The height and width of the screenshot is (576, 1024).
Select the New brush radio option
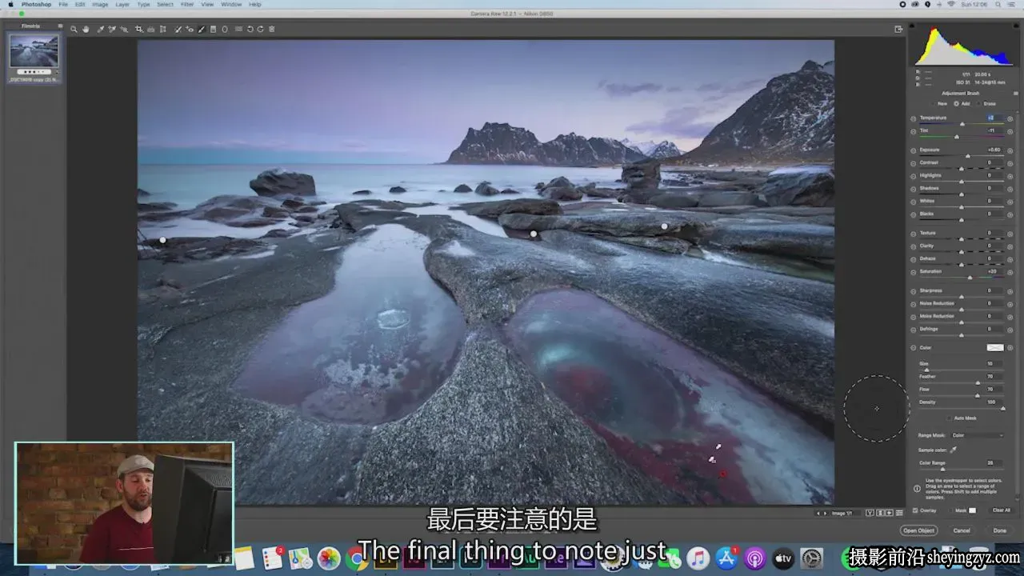coord(932,103)
